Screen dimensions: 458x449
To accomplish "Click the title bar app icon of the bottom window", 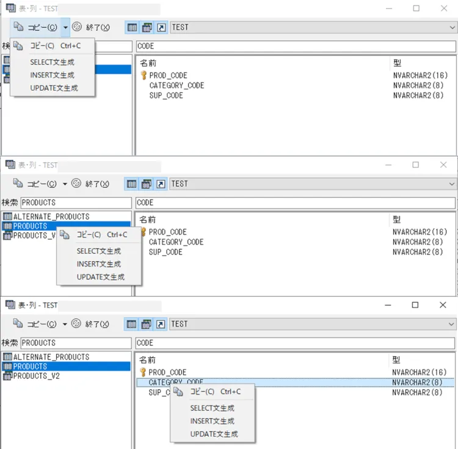I will pos(10,305).
